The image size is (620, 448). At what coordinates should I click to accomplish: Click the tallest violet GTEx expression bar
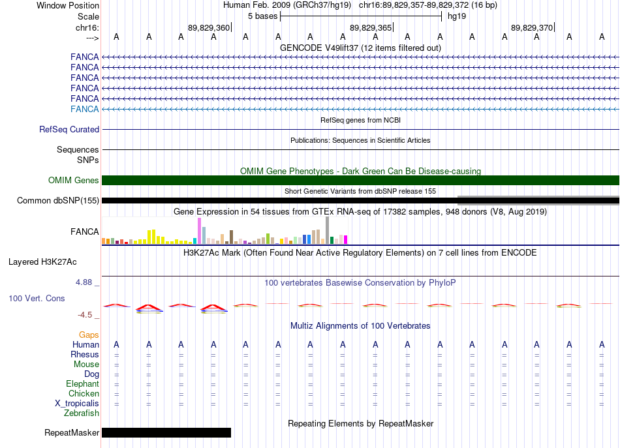(199, 231)
